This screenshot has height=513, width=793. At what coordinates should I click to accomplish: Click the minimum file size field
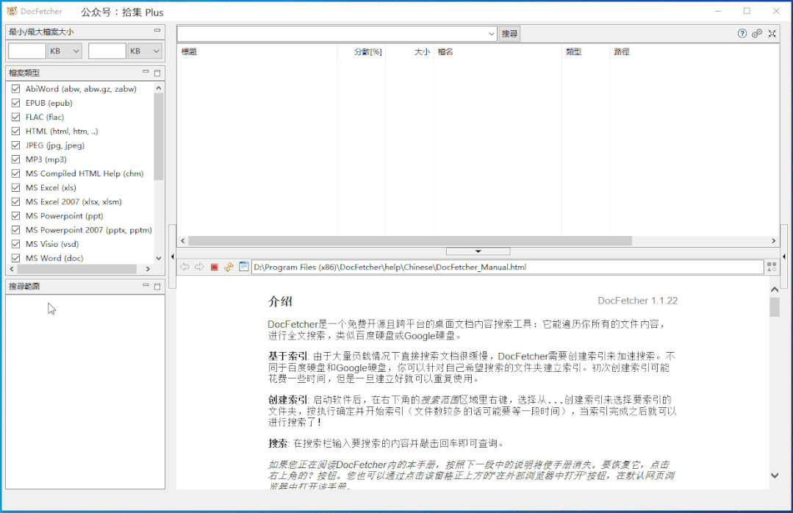click(x=27, y=51)
